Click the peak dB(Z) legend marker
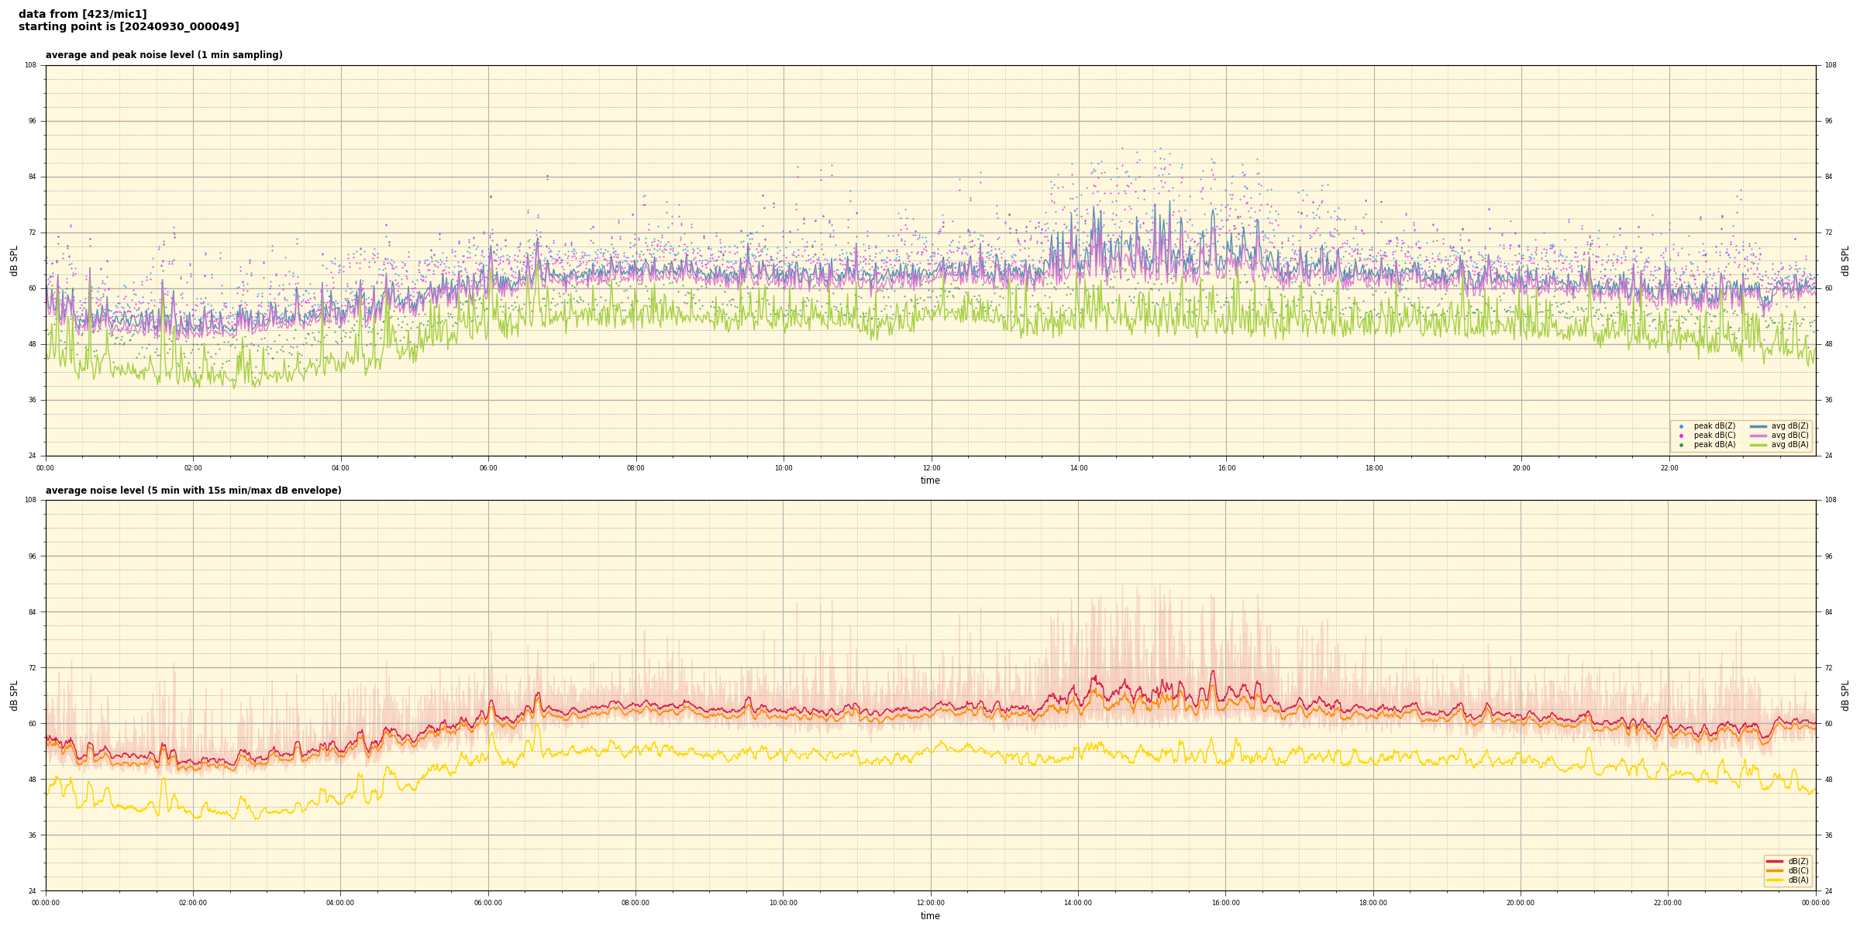 click(1681, 426)
